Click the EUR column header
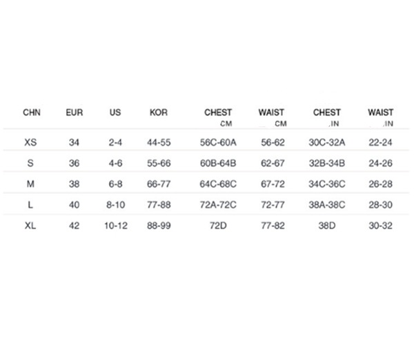This screenshot has width=414, height=339. pyautogui.click(x=75, y=113)
